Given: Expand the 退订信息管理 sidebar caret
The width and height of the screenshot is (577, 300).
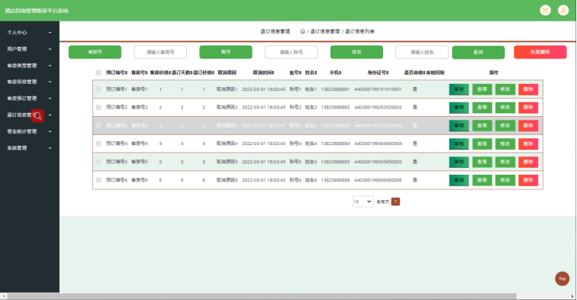Looking at the screenshot, I should (50, 115).
